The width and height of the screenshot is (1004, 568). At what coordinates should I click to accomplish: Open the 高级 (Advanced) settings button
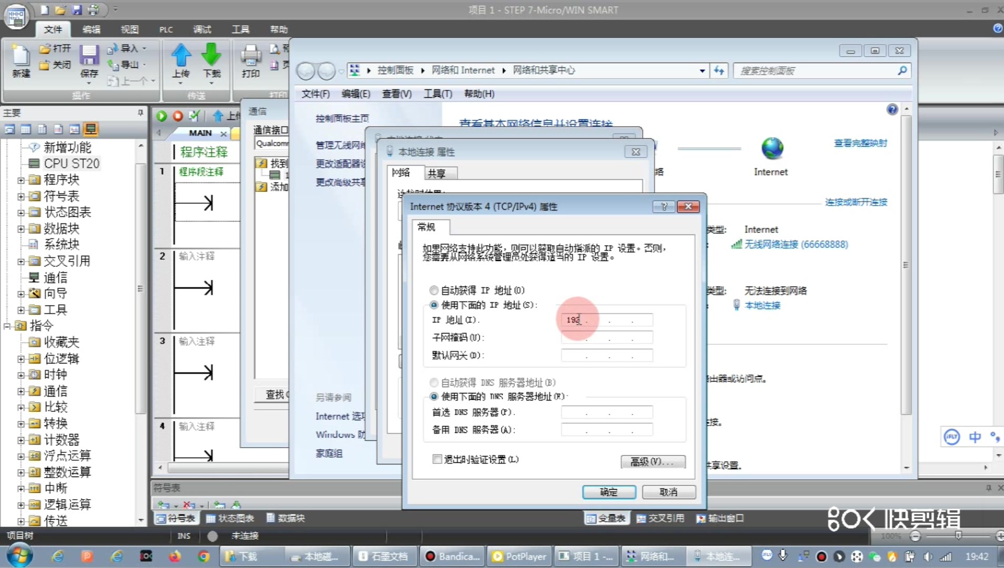pyautogui.click(x=652, y=461)
